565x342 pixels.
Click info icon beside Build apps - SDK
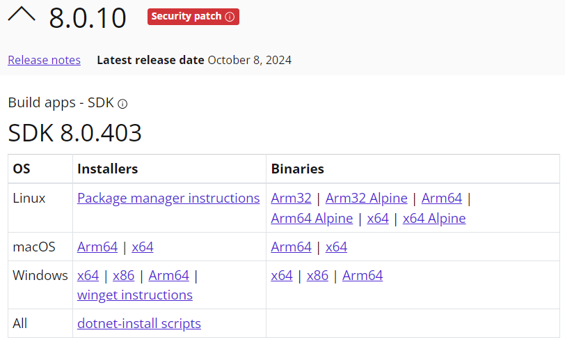click(x=122, y=104)
